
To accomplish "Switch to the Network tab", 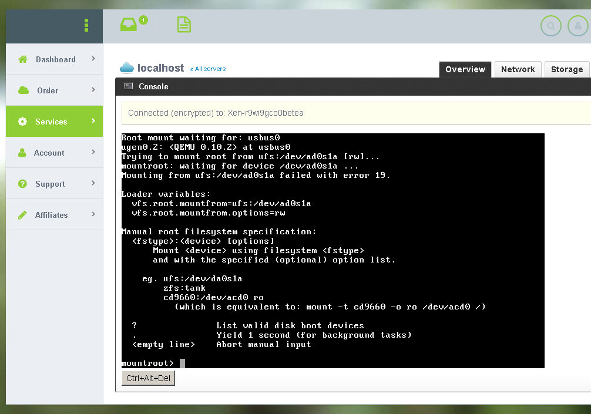I will click(x=518, y=69).
